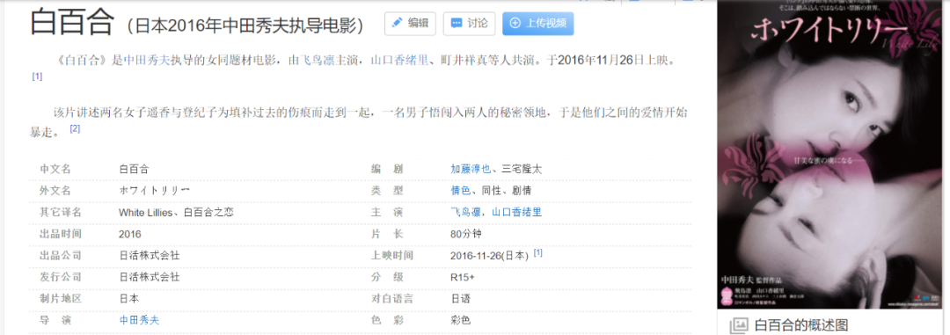This screenshot has height=335, width=950.
Task: Select the 分级 value R15+
Action: tap(463, 277)
